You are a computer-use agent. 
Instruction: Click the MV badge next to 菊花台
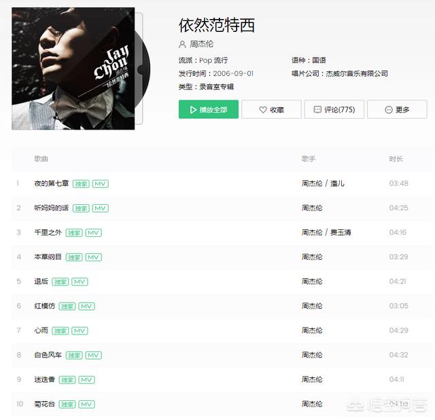point(86,404)
